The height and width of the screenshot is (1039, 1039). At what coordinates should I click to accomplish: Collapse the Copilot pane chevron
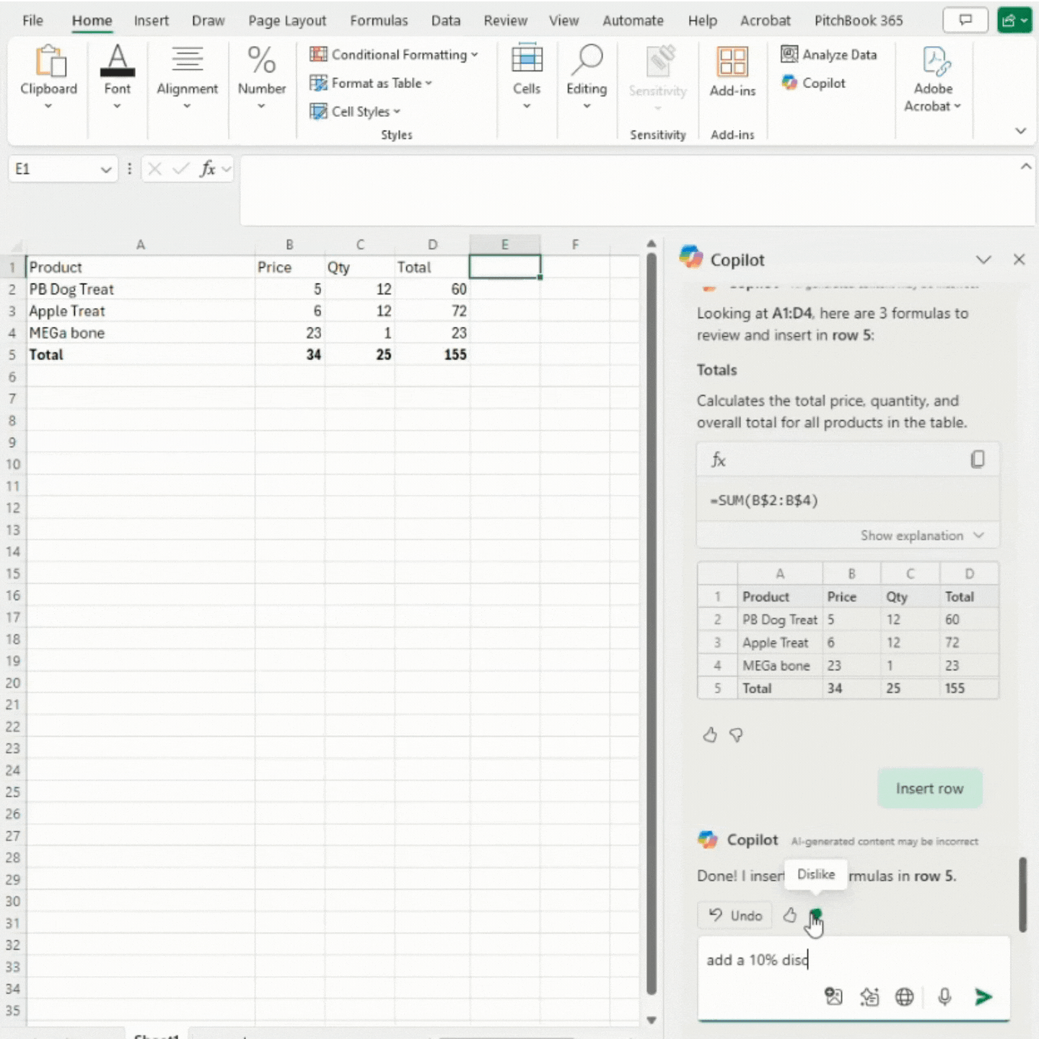(x=983, y=259)
